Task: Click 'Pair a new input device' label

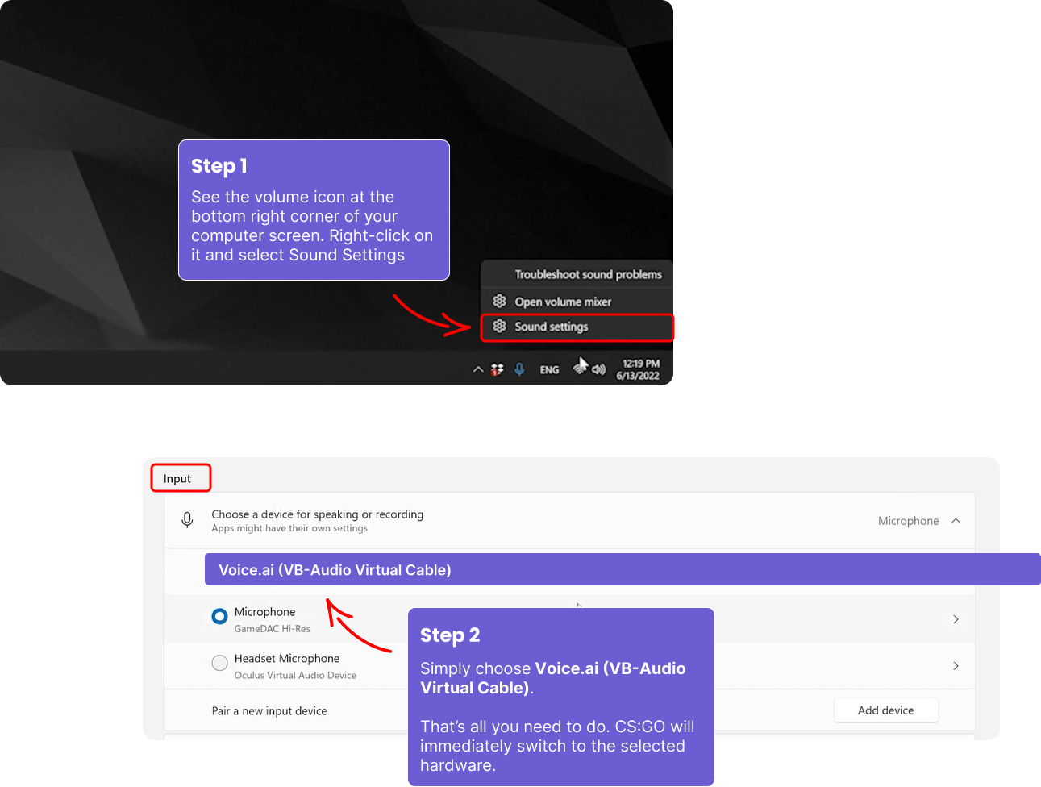Action: pyautogui.click(x=269, y=711)
